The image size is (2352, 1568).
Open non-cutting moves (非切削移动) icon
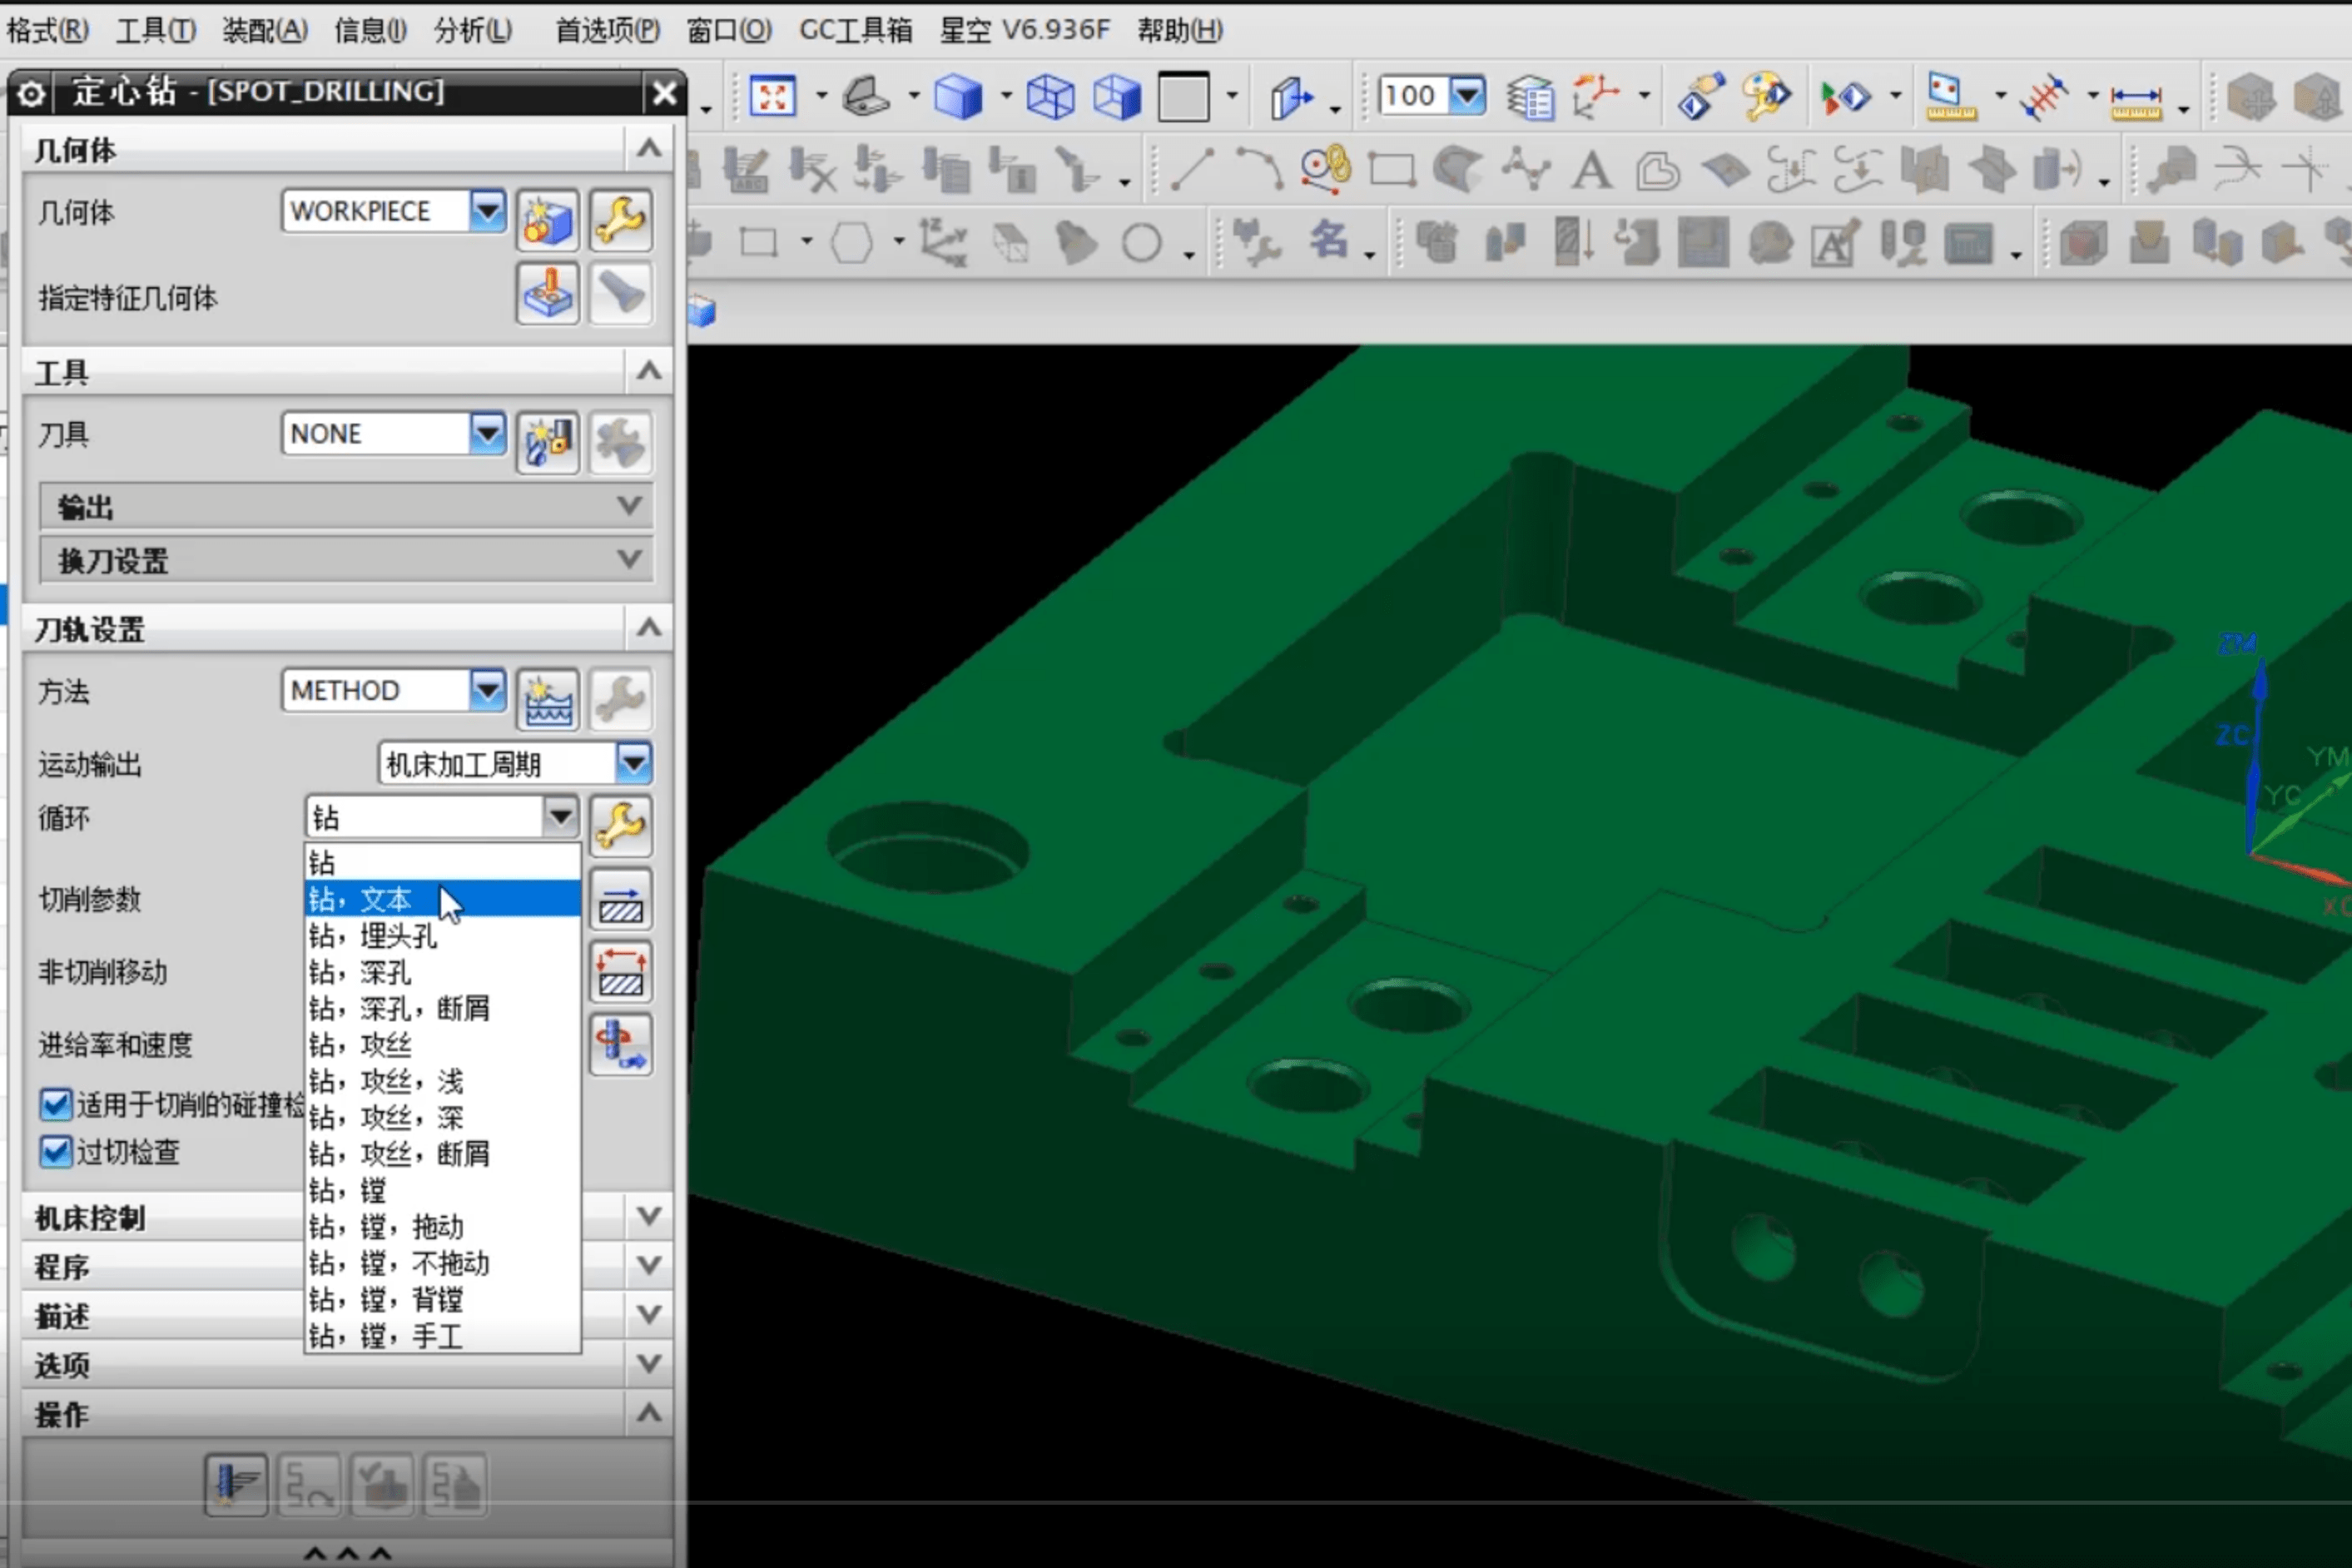click(620, 972)
